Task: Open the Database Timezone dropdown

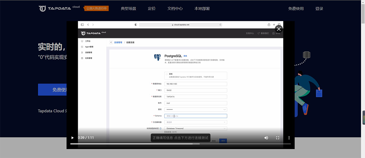Action: coord(196,128)
